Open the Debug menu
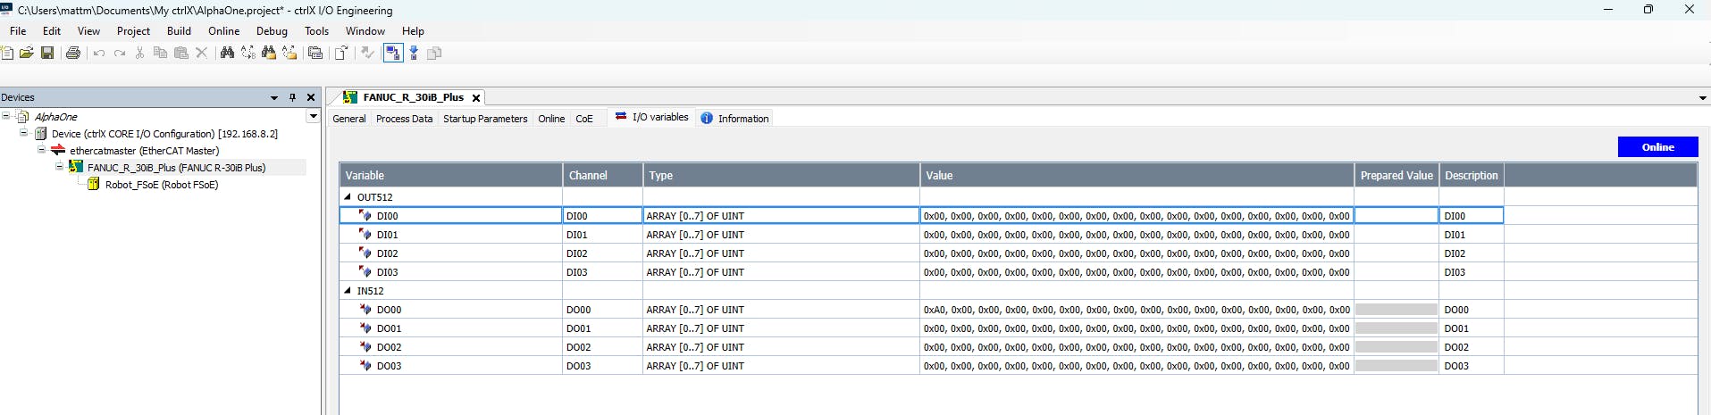This screenshot has width=1711, height=415. pos(272,31)
